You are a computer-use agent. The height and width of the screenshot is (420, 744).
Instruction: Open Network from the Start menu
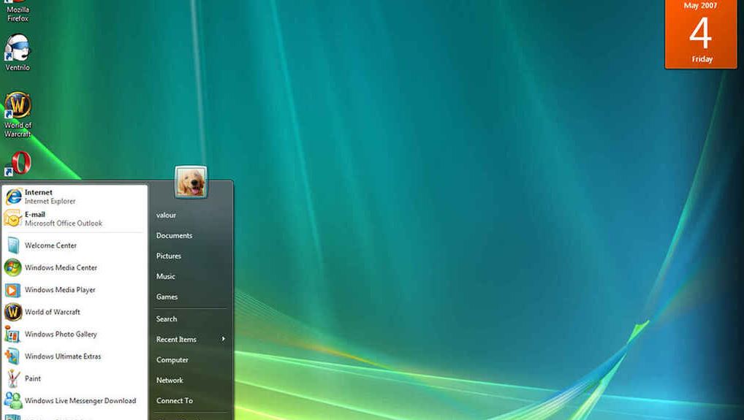170,380
